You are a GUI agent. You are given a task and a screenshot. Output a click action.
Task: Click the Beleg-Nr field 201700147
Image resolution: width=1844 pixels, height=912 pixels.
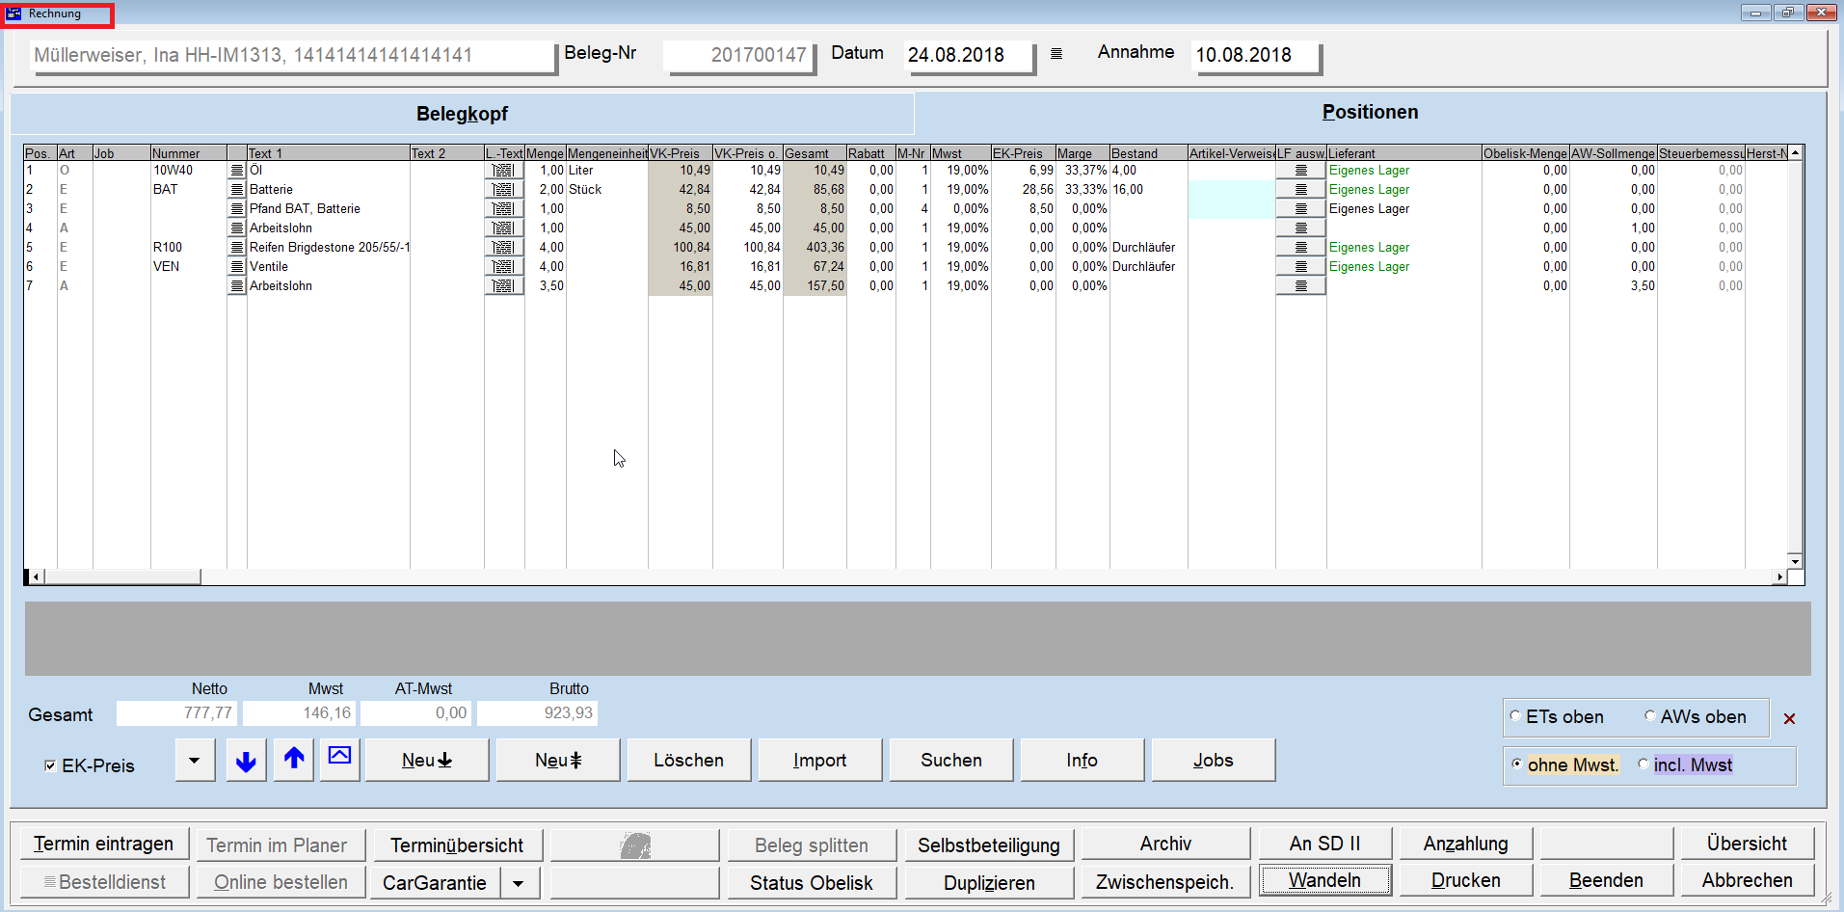click(739, 55)
